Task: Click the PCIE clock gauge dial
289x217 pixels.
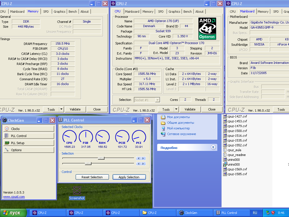Action: 122,137
